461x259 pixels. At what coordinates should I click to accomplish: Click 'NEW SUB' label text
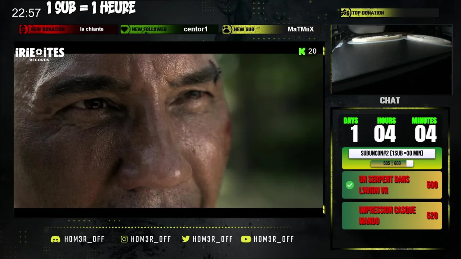coord(244,29)
